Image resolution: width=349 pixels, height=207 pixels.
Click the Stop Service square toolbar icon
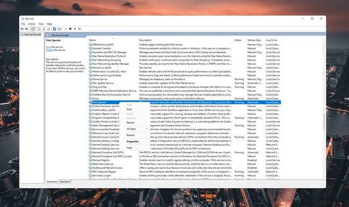[70, 28]
